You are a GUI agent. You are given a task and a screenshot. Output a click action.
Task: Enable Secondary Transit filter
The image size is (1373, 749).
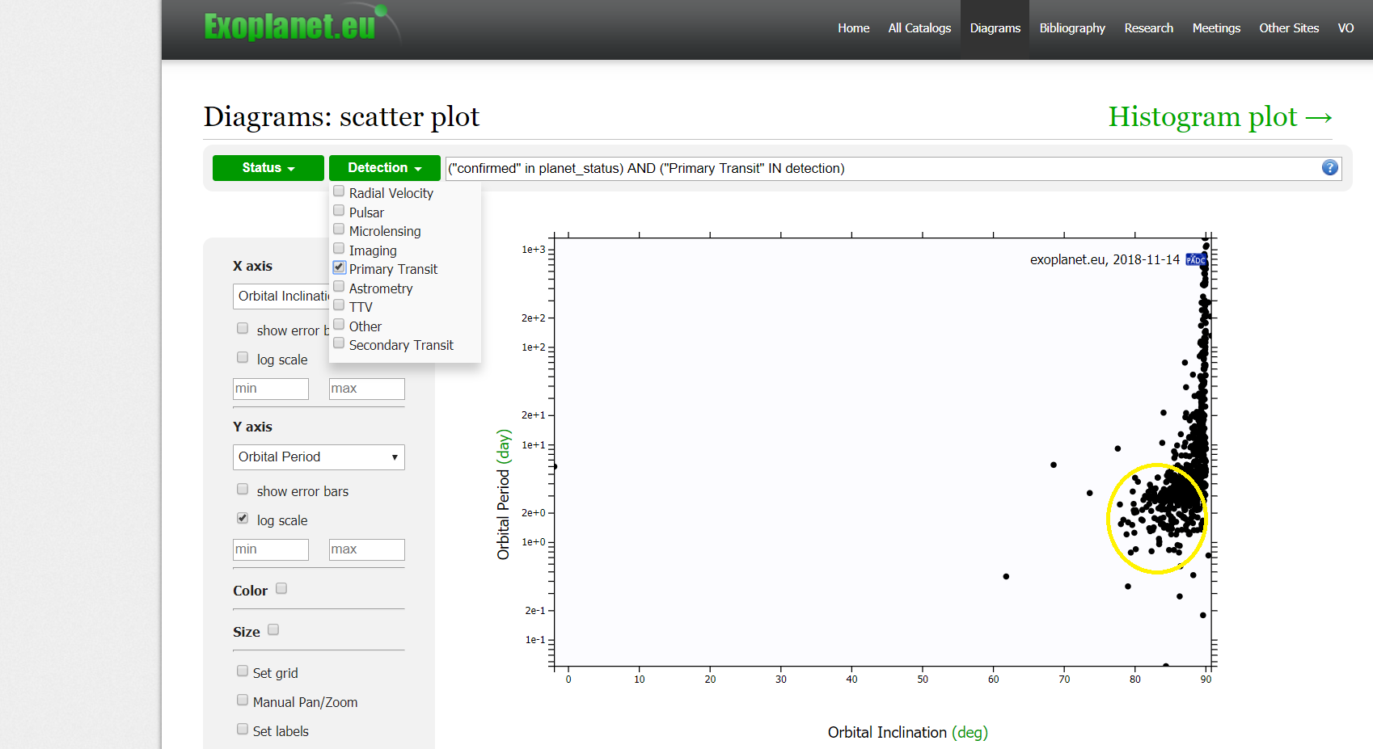(339, 343)
